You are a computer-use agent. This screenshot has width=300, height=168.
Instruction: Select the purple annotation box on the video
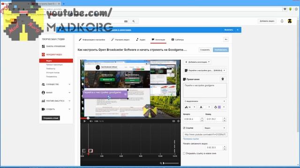click(x=105, y=94)
